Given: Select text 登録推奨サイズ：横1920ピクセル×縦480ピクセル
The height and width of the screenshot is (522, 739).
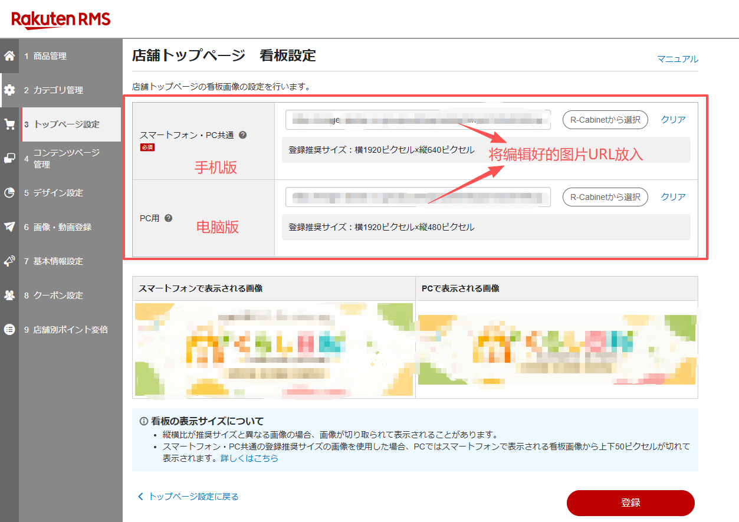Looking at the screenshot, I should (x=381, y=227).
